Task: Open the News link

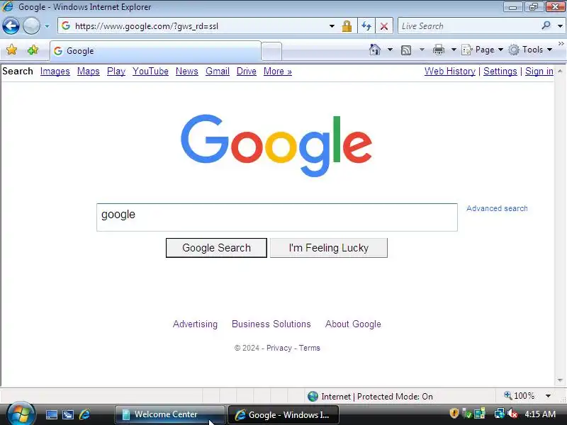Action: [x=187, y=72]
